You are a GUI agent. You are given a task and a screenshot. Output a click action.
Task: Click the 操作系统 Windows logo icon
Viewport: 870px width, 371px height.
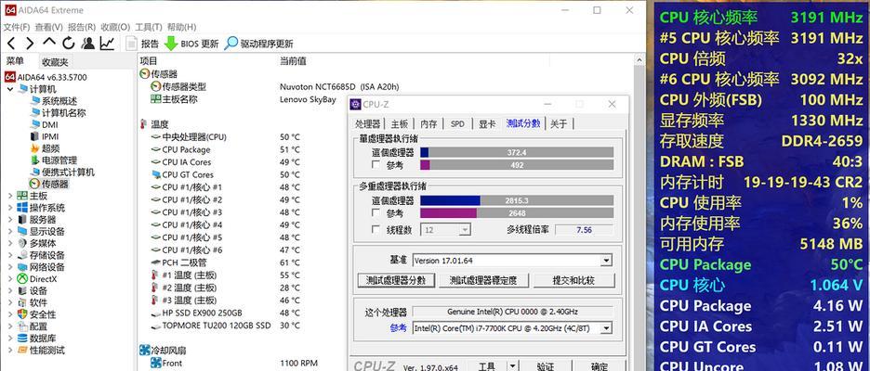tap(22, 208)
